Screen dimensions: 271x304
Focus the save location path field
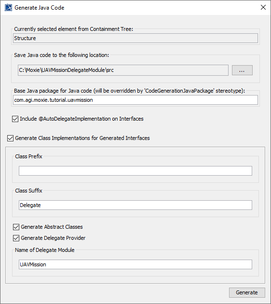pos(123,70)
